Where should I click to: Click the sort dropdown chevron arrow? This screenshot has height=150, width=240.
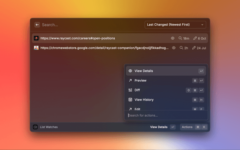pos(202,25)
